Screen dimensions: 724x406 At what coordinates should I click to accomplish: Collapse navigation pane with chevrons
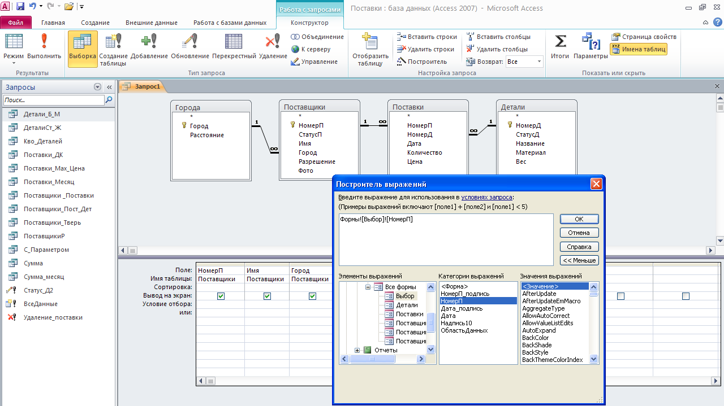click(109, 87)
